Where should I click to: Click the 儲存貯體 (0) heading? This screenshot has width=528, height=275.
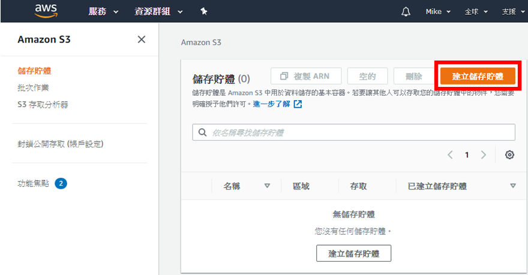point(221,79)
